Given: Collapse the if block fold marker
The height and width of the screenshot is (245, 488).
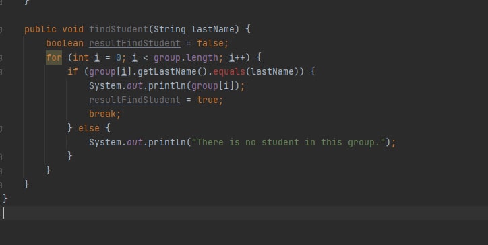Looking at the screenshot, I should pyautogui.click(x=1, y=72).
